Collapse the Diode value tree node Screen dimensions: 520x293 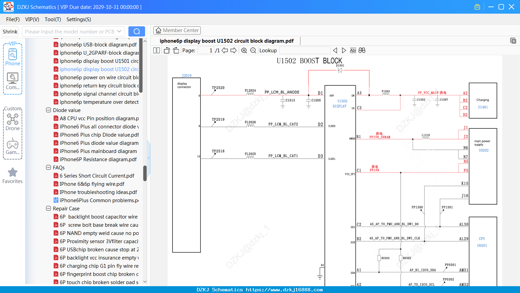point(48,110)
